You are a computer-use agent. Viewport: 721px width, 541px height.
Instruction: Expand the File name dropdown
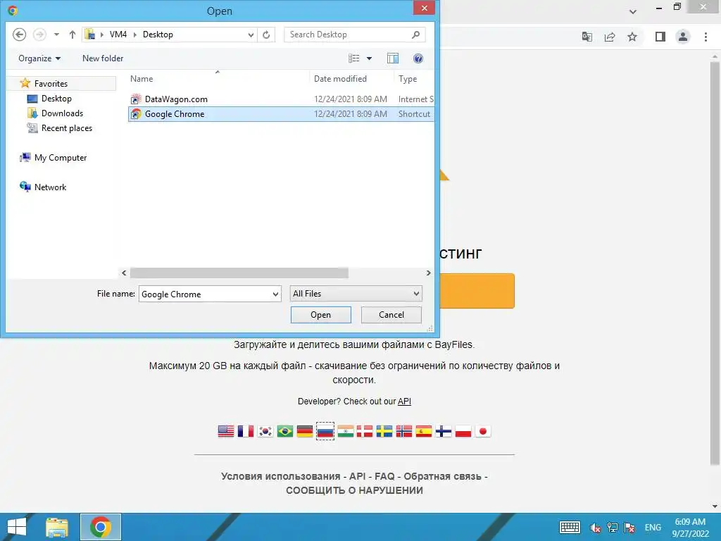tap(275, 294)
